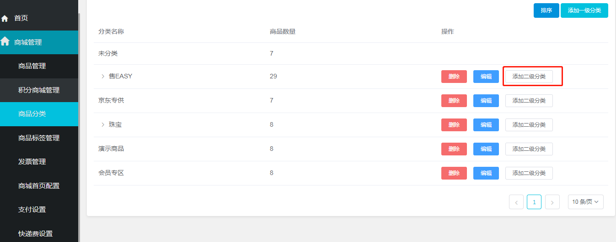Screen dimensions: 616x242
Task: Edit the 演示商品 category
Action: coord(486,149)
